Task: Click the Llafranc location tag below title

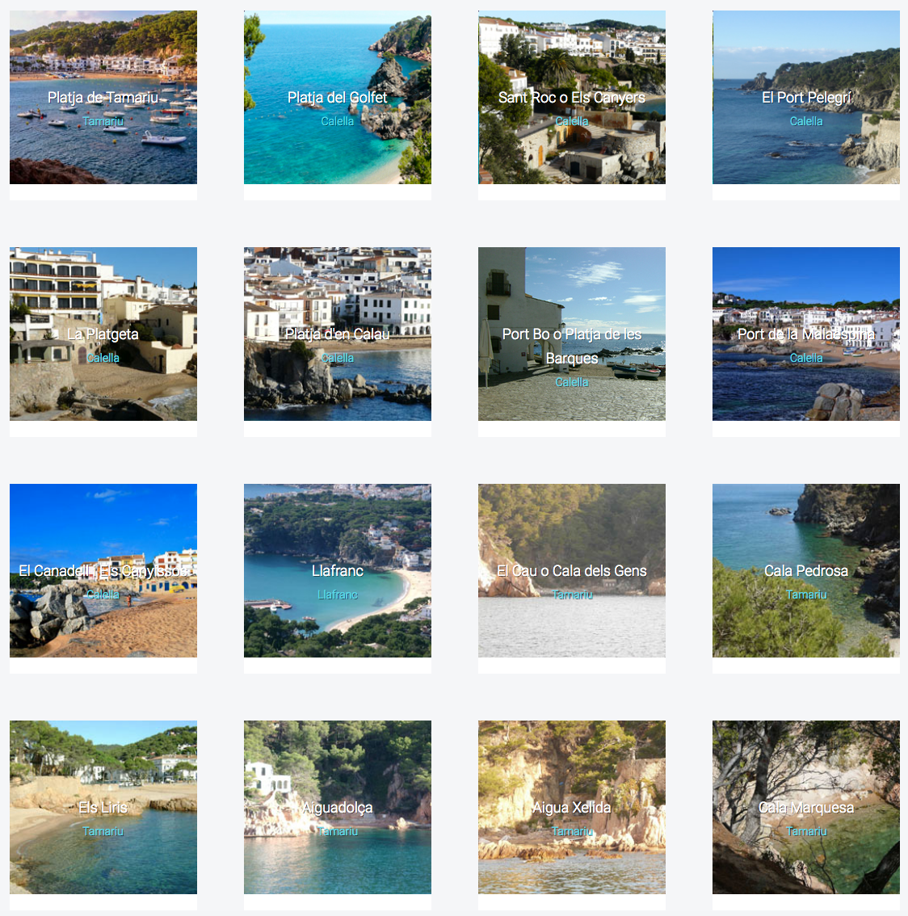Action: pyautogui.click(x=338, y=595)
